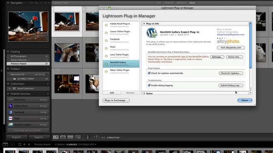273x153 pixels.
Task: Expand the Smart Collections set
Action: 10,88
